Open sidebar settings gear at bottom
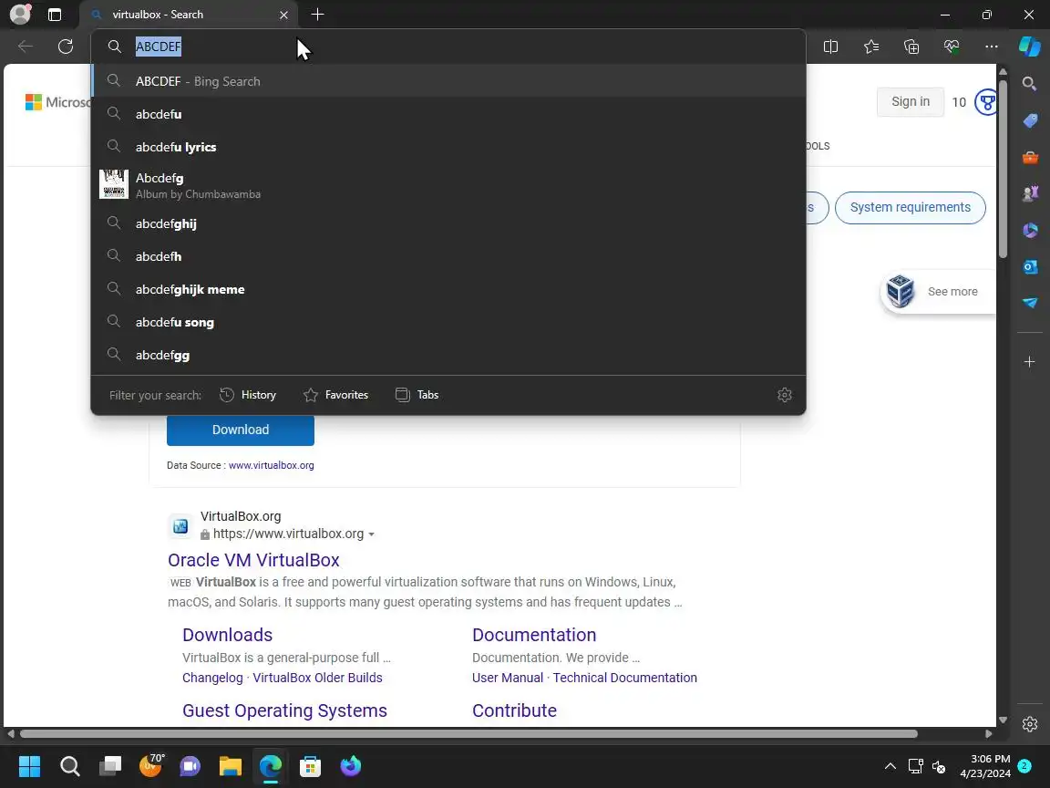Viewport: 1050px width, 788px height. [1030, 724]
